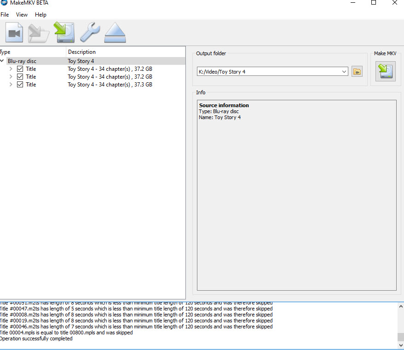Start Make MKV button

pyautogui.click(x=385, y=71)
